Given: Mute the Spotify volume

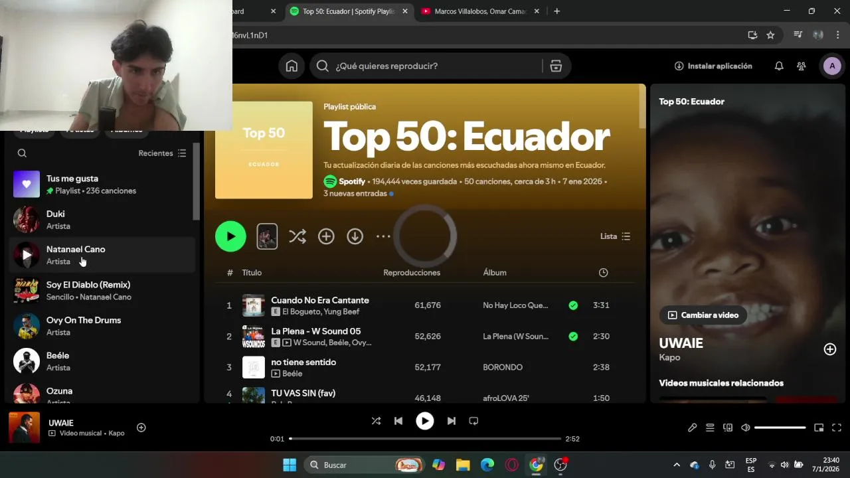Looking at the screenshot, I should [746, 428].
